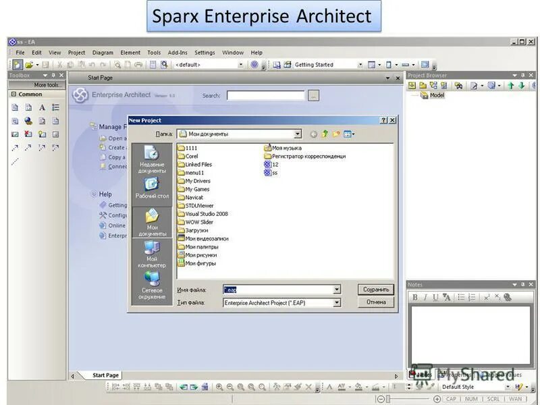Viewport: 540px width, 405px height.
Task: Move element down using green down arrow icon
Action: coord(521,85)
